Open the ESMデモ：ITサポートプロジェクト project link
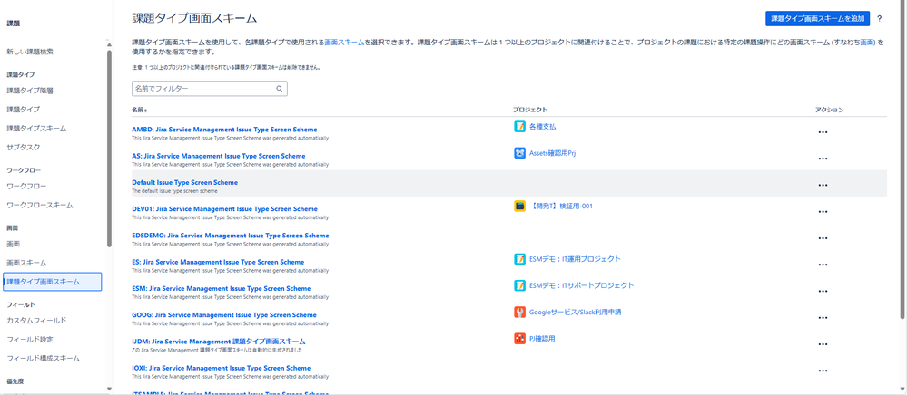Viewport: 907px width, 395px height. click(581, 285)
